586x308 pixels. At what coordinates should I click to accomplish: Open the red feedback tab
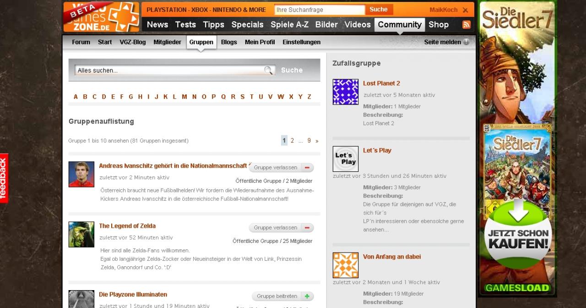4,178
